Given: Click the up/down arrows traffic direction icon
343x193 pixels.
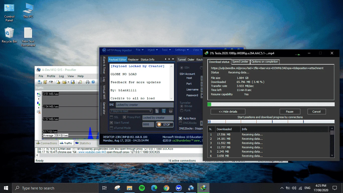Looking at the screenshot, I should coord(39,104).
